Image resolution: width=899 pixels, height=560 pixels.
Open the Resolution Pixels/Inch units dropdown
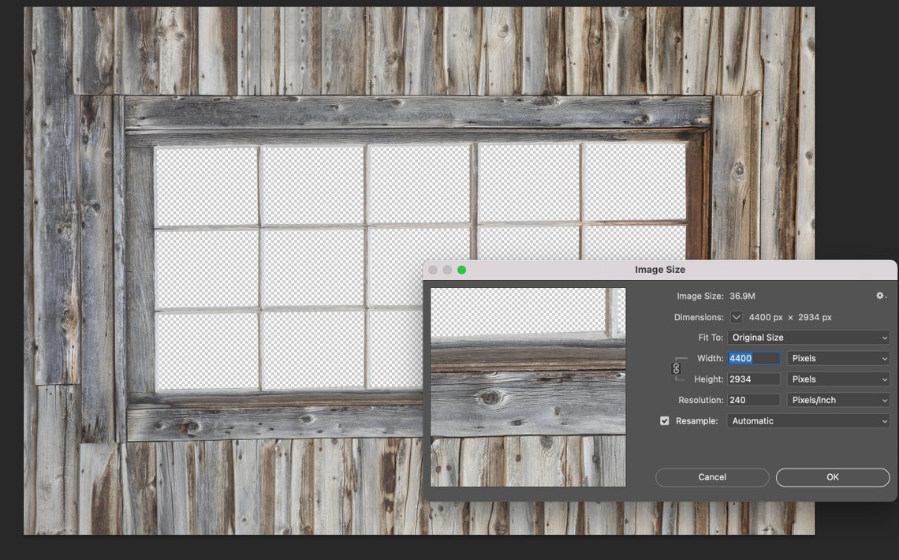coord(837,400)
